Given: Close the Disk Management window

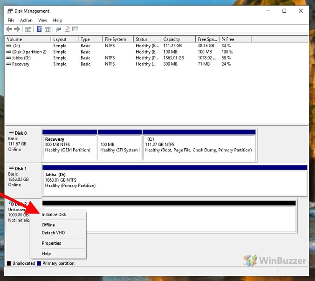Looking at the screenshot, I should click(x=301, y=11).
